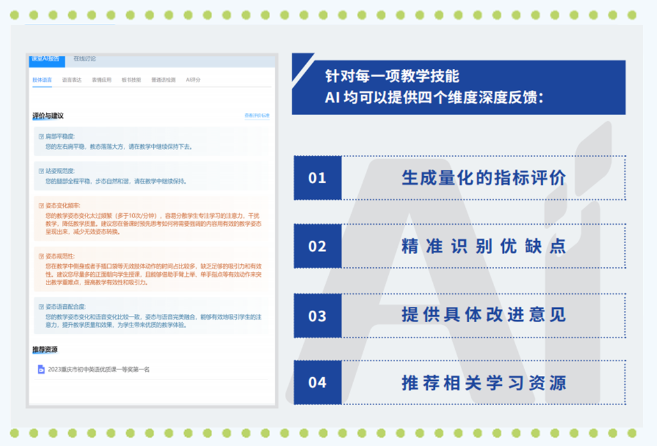
Task: Switch to the 语言表达 sub-tab
Action: click(72, 80)
